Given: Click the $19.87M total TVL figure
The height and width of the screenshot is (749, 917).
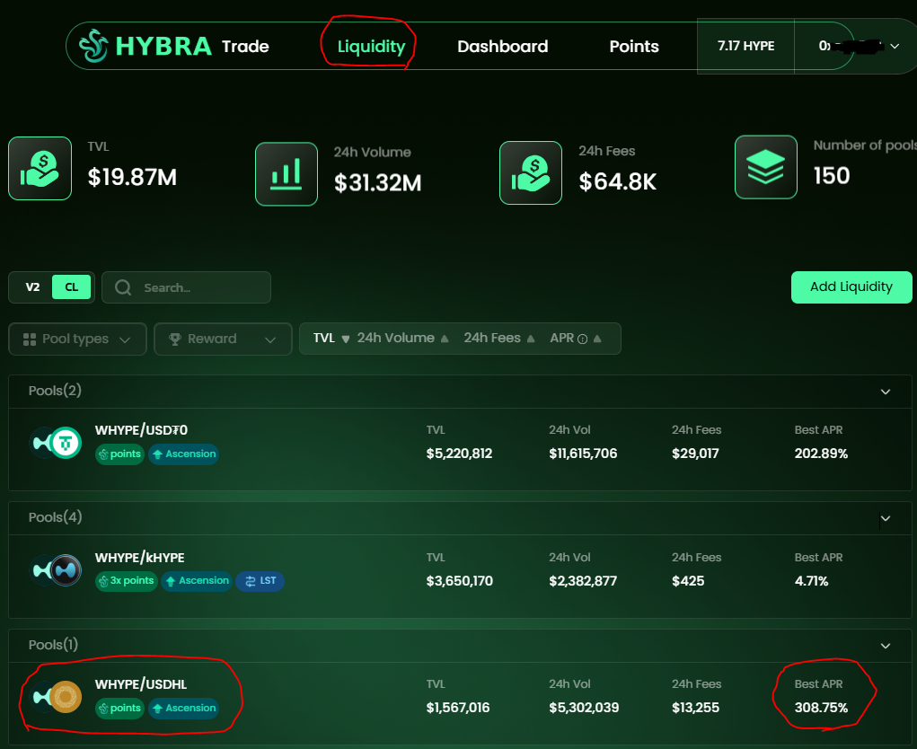Looking at the screenshot, I should [x=132, y=177].
